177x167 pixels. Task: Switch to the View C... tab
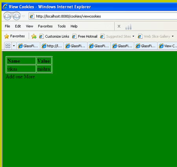tap(168, 46)
